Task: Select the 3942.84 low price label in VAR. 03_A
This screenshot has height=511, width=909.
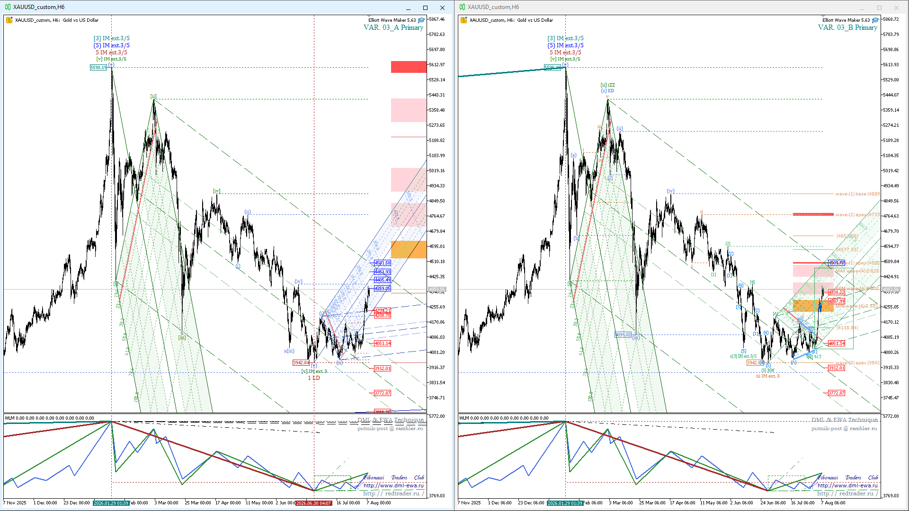Action: (301, 363)
